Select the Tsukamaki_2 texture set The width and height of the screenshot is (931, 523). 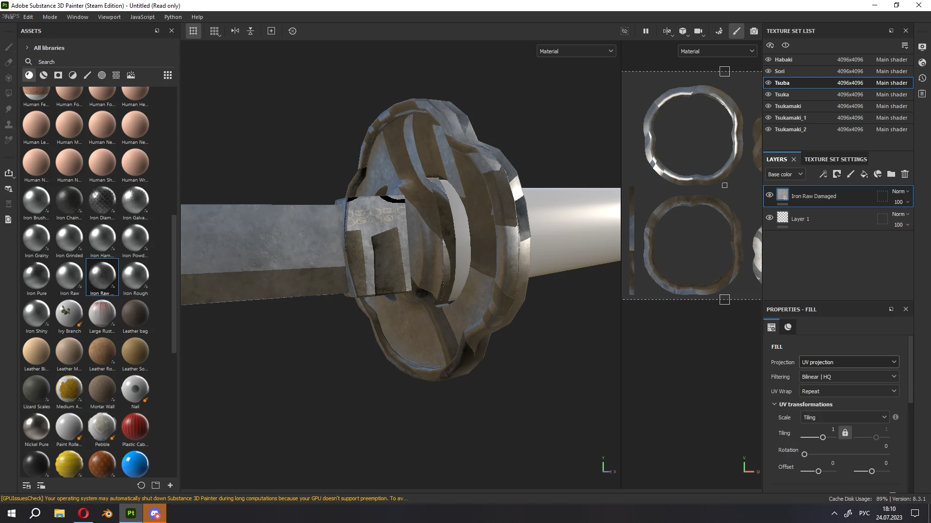pyautogui.click(x=790, y=129)
